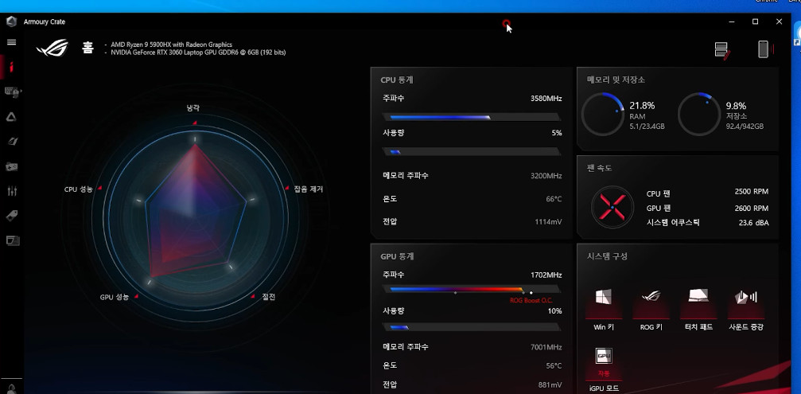Select the 냉각 label on radar chart
801x394 pixels.
[x=193, y=107]
